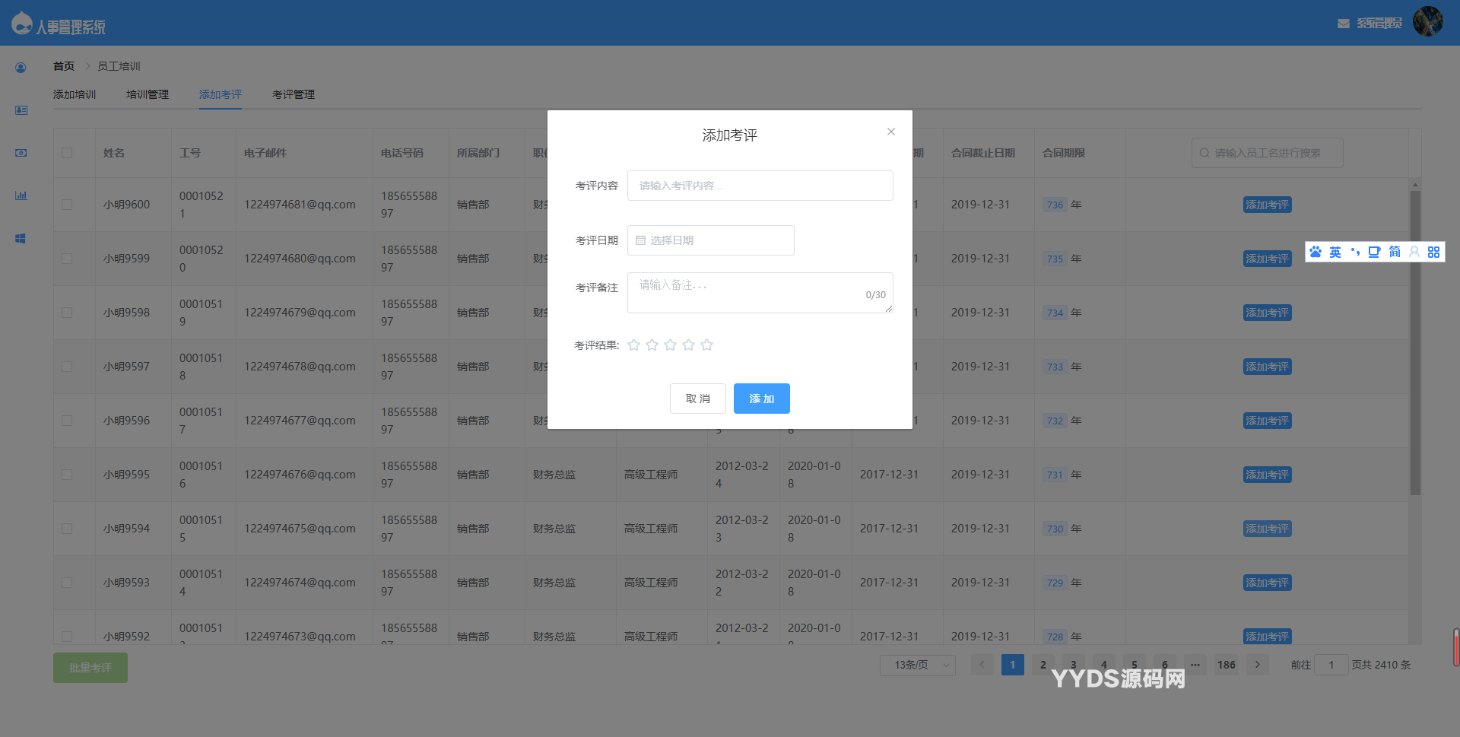Select the first star rating
1460x737 pixels.
[x=633, y=345]
